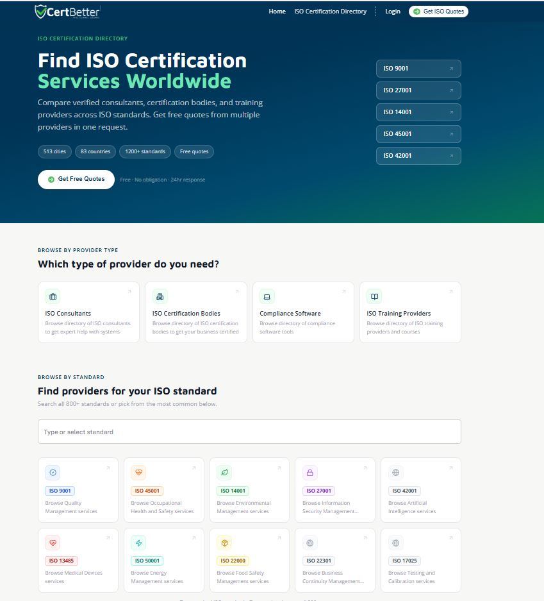Click the globe icon on ISO 17025 card
This screenshot has width=544, height=601.
point(396,543)
